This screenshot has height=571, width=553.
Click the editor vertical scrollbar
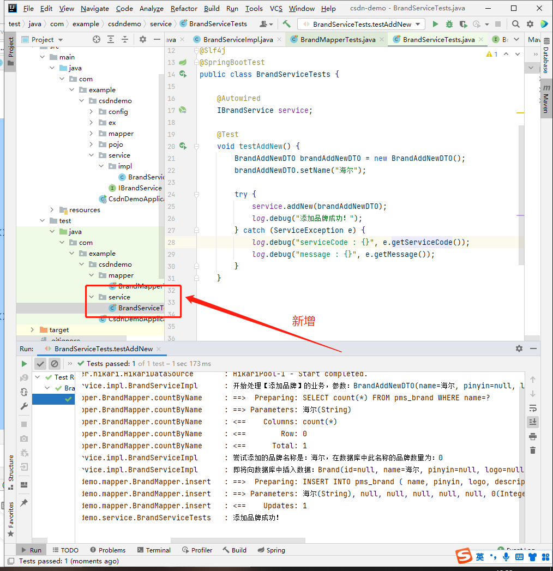(521, 195)
